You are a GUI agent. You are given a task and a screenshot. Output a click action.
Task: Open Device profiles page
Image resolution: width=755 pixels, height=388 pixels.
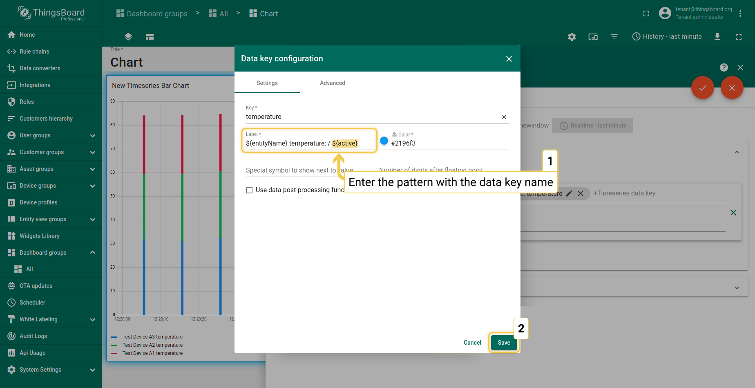point(51,202)
